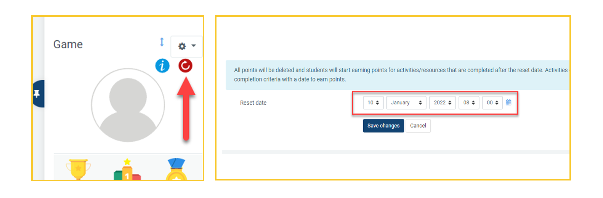
Task: Click the ranking podium icon
Action: tap(127, 170)
